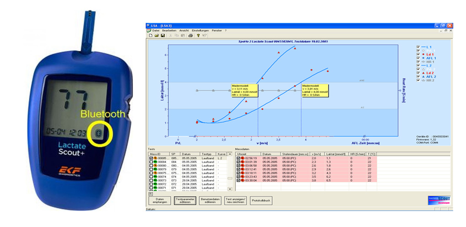Click the Testparameter editieren button
This screenshot has width=466, height=227.
(185, 200)
